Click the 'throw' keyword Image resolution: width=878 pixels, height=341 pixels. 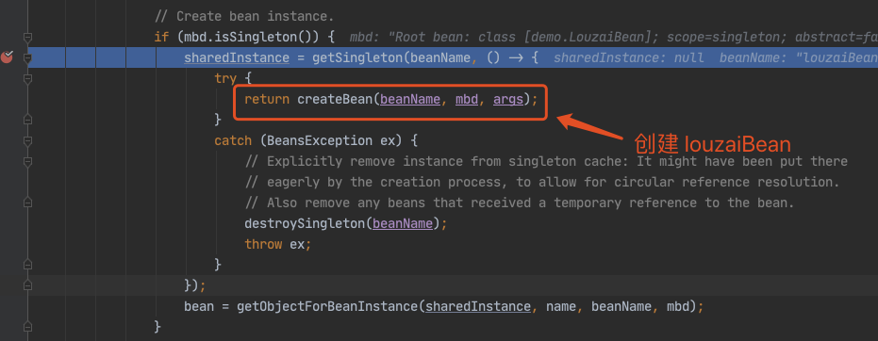tap(263, 244)
